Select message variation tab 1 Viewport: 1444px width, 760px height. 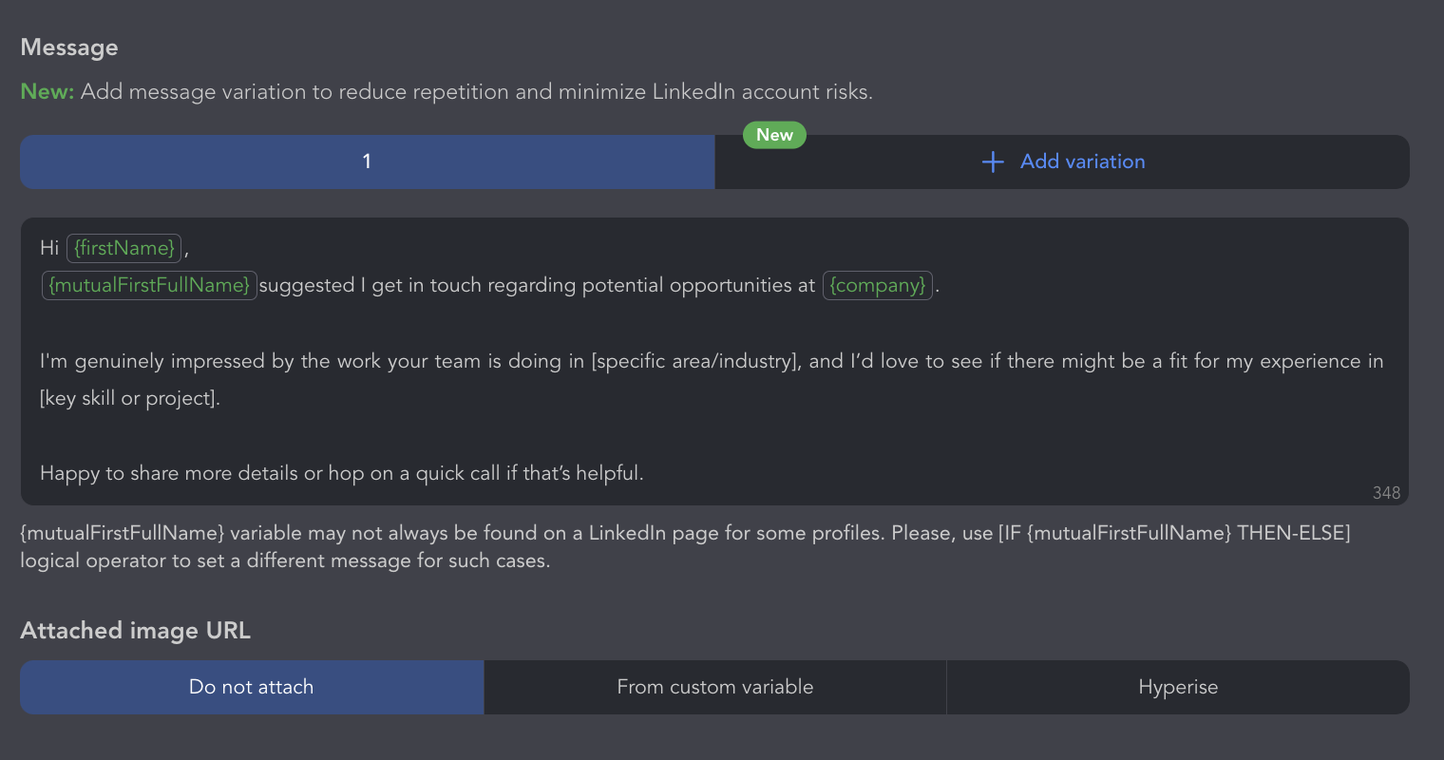click(x=367, y=161)
